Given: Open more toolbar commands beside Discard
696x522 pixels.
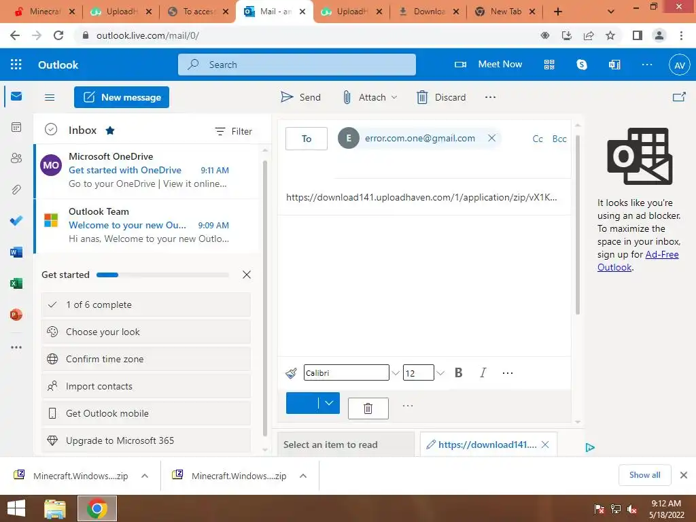Looking at the screenshot, I should tap(490, 97).
